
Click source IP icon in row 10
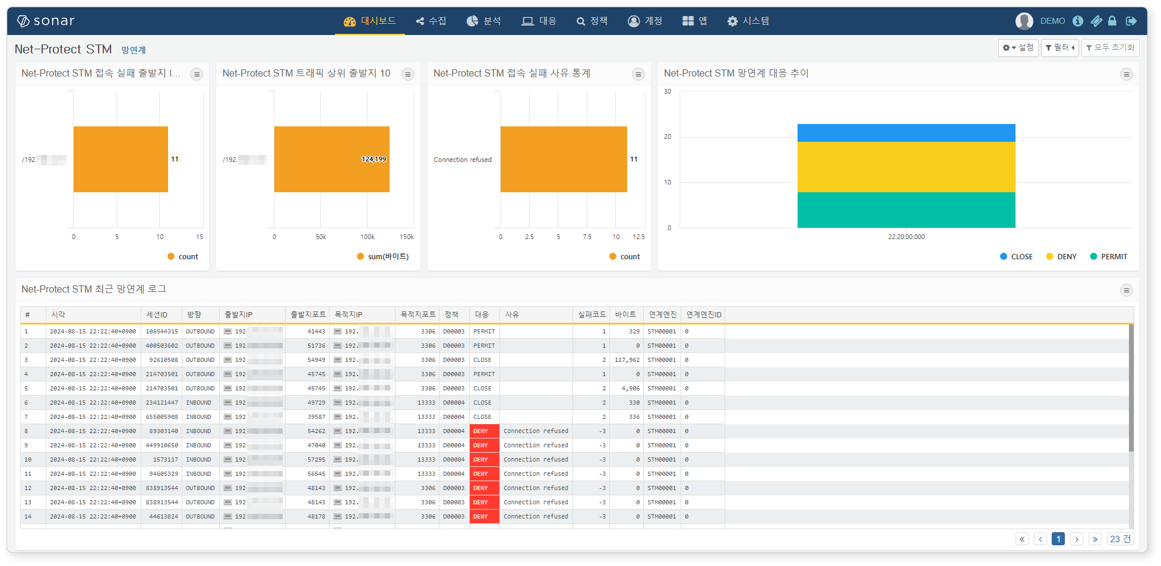click(x=227, y=460)
